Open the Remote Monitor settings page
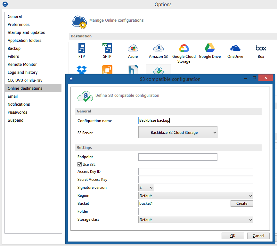This screenshot has height=246, width=277. [22, 65]
